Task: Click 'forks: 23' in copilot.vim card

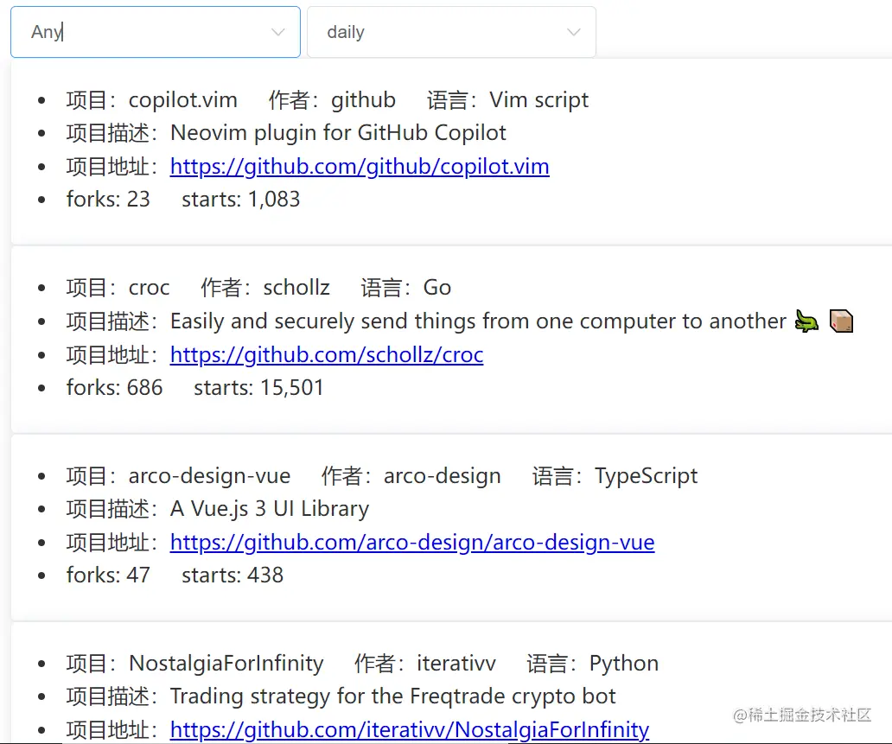Action: (108, 199)
